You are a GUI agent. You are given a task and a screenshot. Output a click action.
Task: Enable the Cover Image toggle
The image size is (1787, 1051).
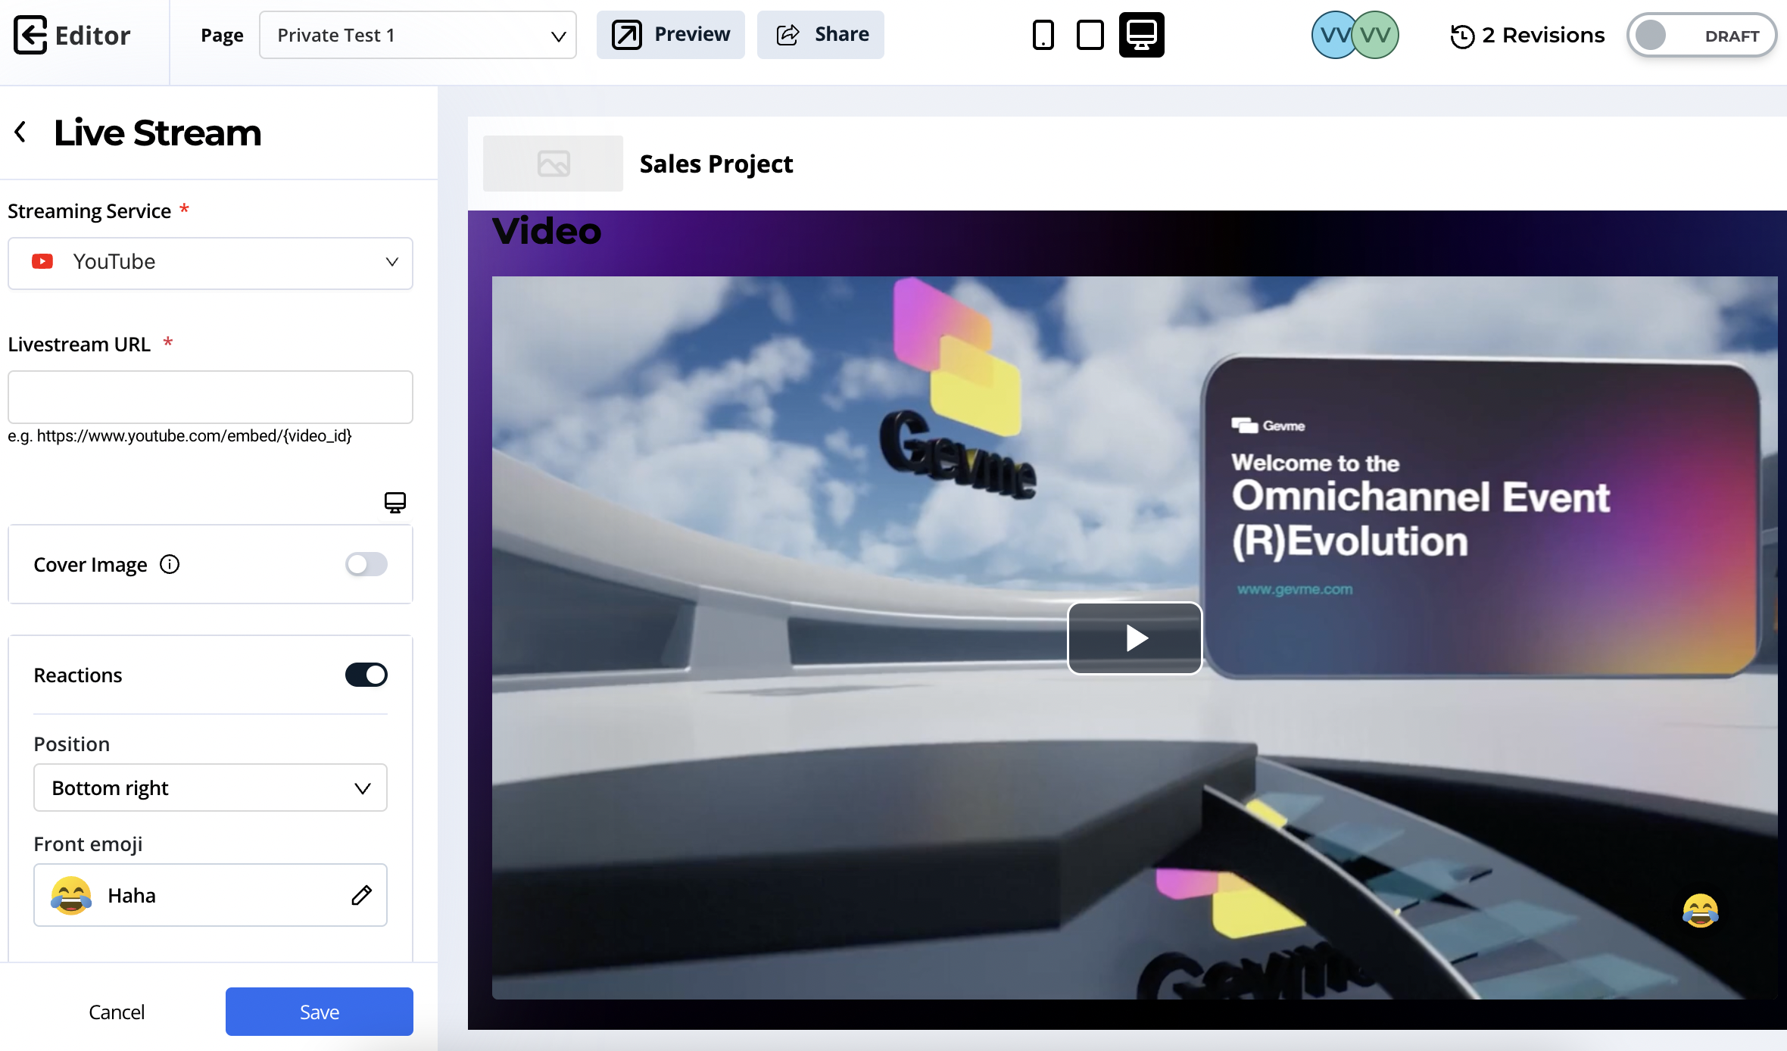point(366,564)
